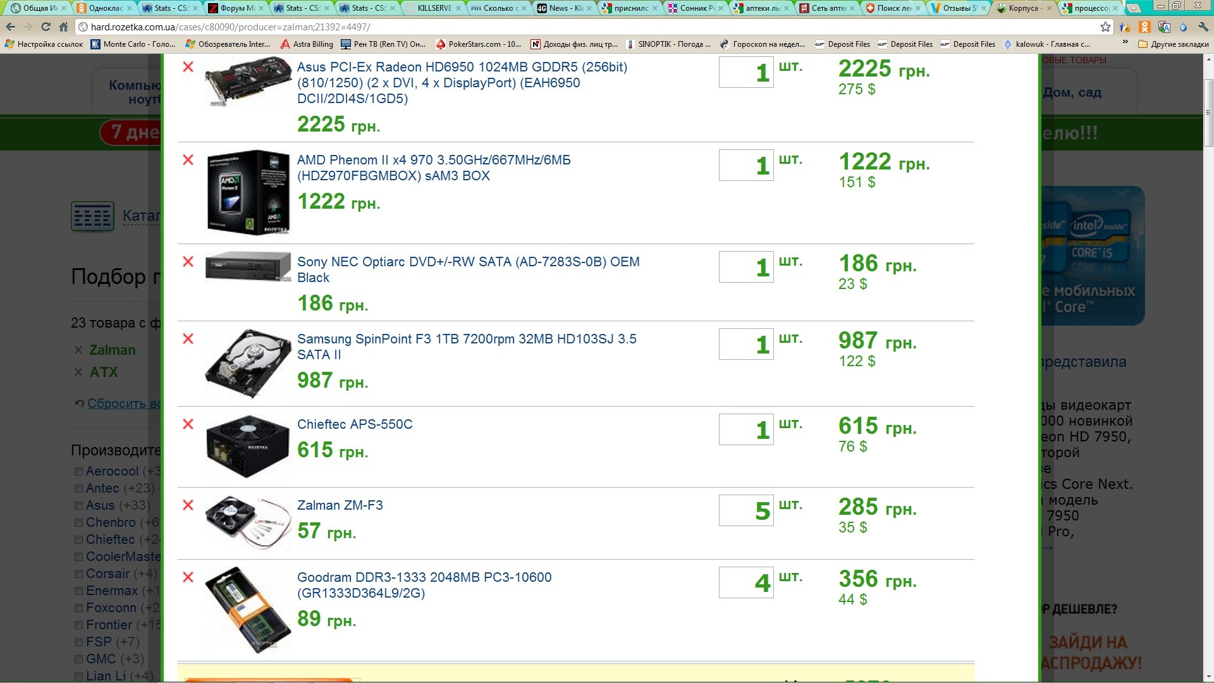Image resolution: width=1214 pixels, height=683 pixels.
Task: Remove the Samsung SpinPoint F3 hard drive from cart
Action: (188, 339)
